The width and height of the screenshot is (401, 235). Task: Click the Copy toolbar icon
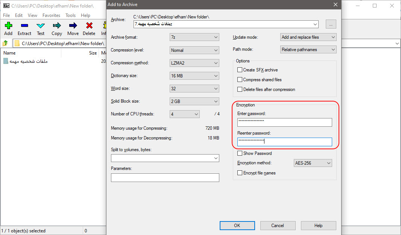pyautogui.click(x=57, y=26)
